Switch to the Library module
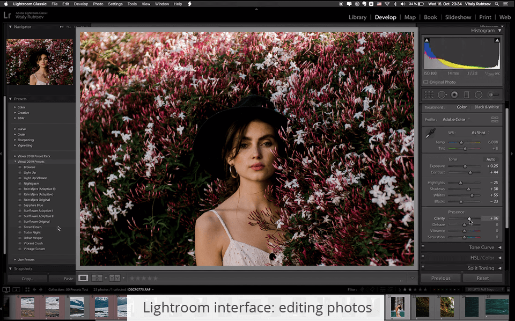The height and width of the screenshot is (321, 515). [357, 17]
